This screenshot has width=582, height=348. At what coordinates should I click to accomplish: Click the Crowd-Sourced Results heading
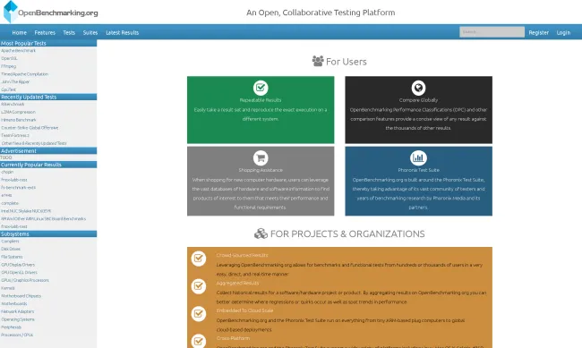242,255
